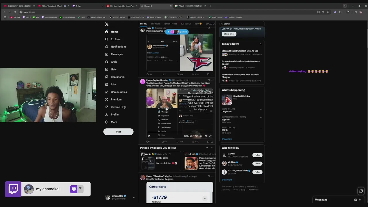Repost the PlaqueBoyMaxUpdates post
This screenshot has width=368, height=207.
164,141
